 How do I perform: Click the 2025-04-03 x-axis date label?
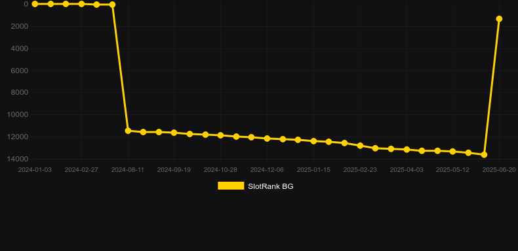coord(407,170)
